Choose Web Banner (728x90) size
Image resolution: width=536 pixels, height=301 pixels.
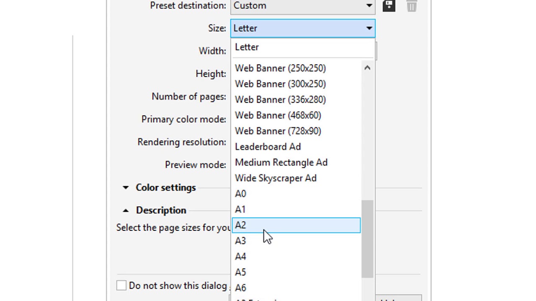pos(296,131)
